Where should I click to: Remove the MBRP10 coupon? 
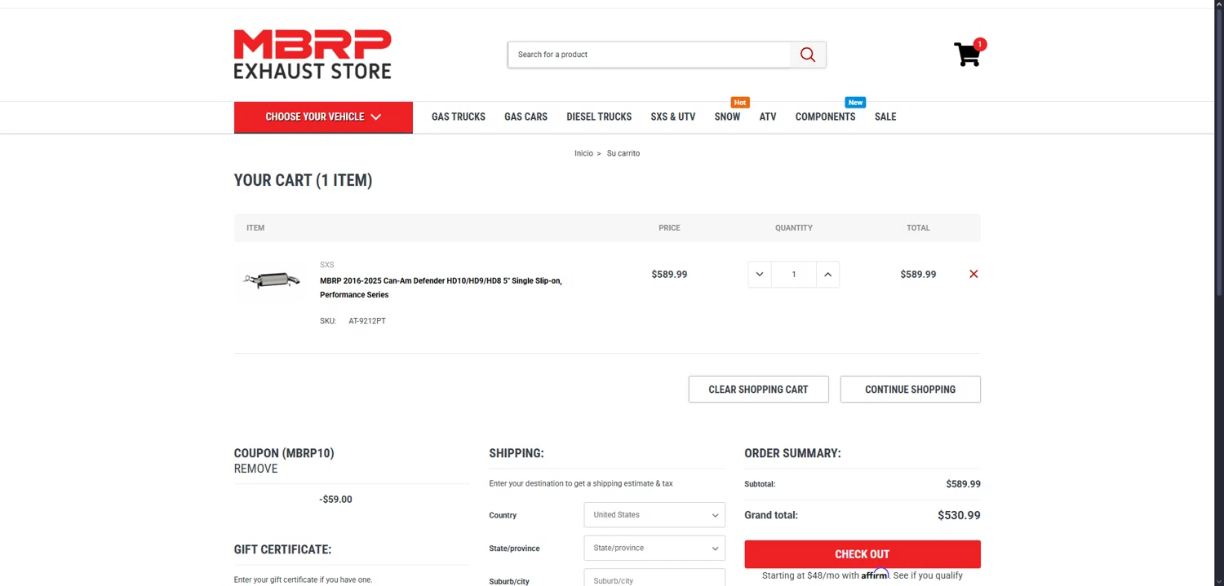coord(255,469)
